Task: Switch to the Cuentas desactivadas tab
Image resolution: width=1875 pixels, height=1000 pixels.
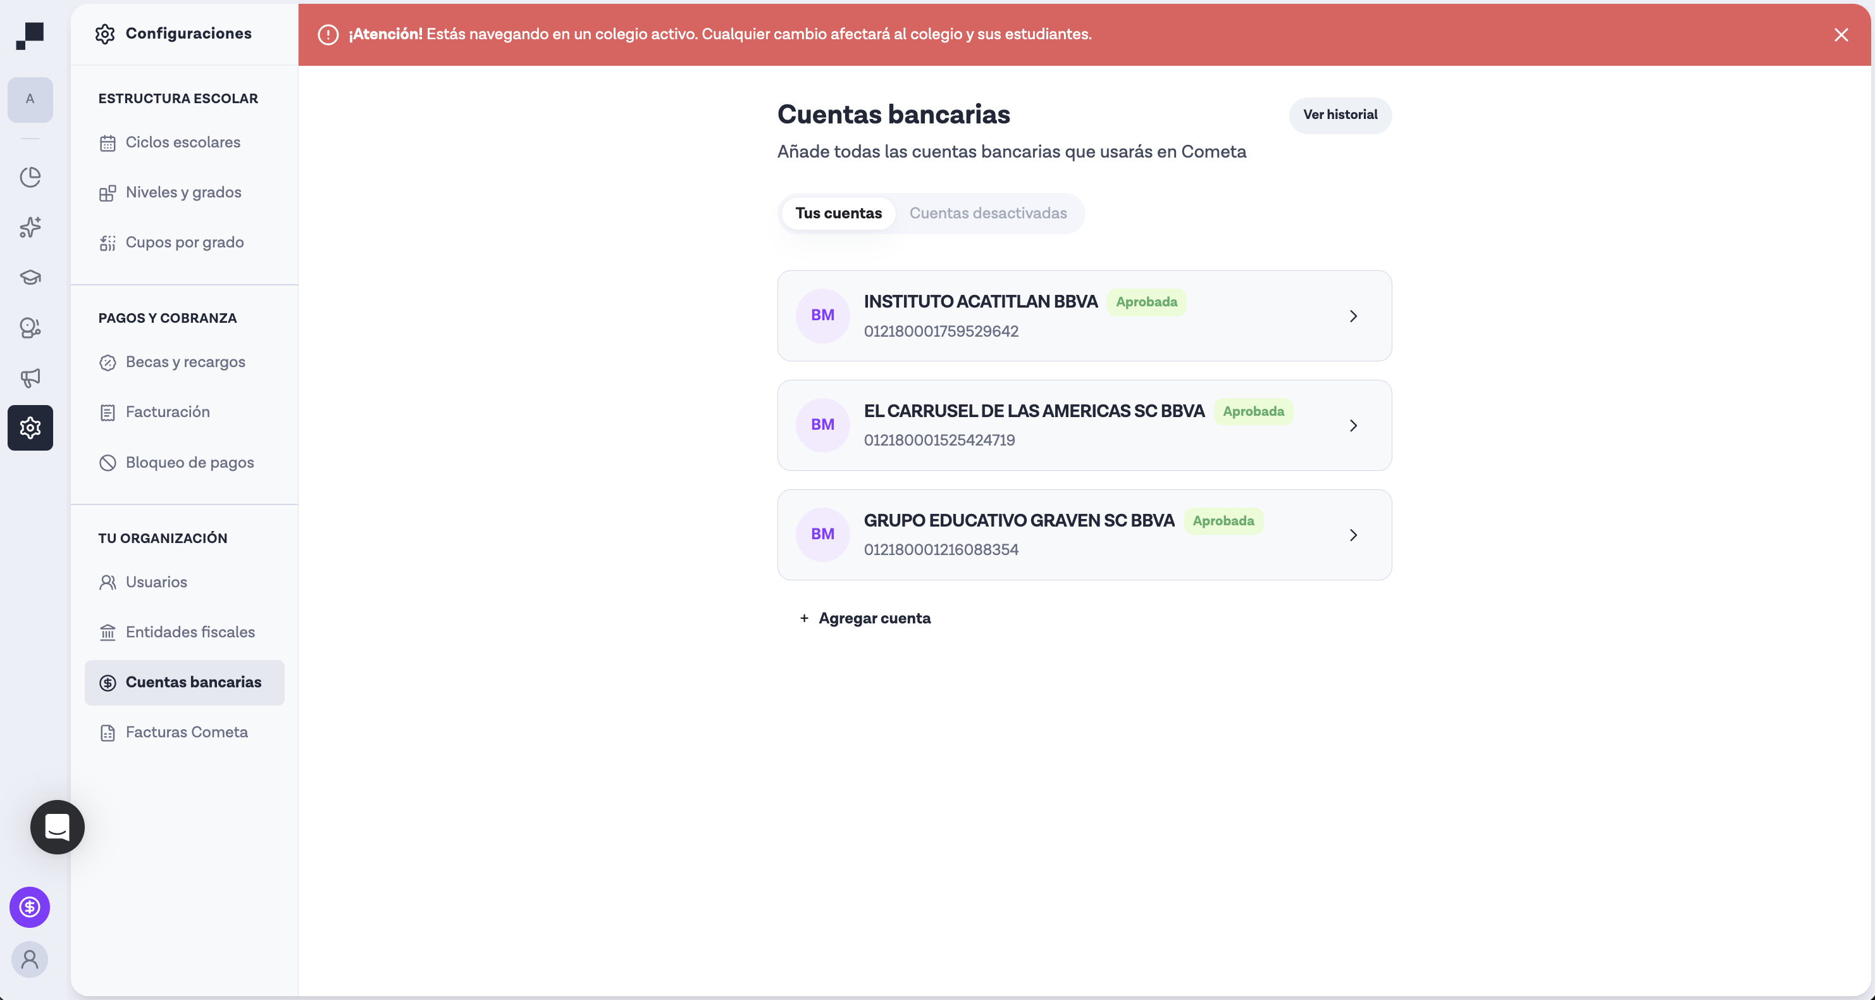Action: tap(987, 213)
